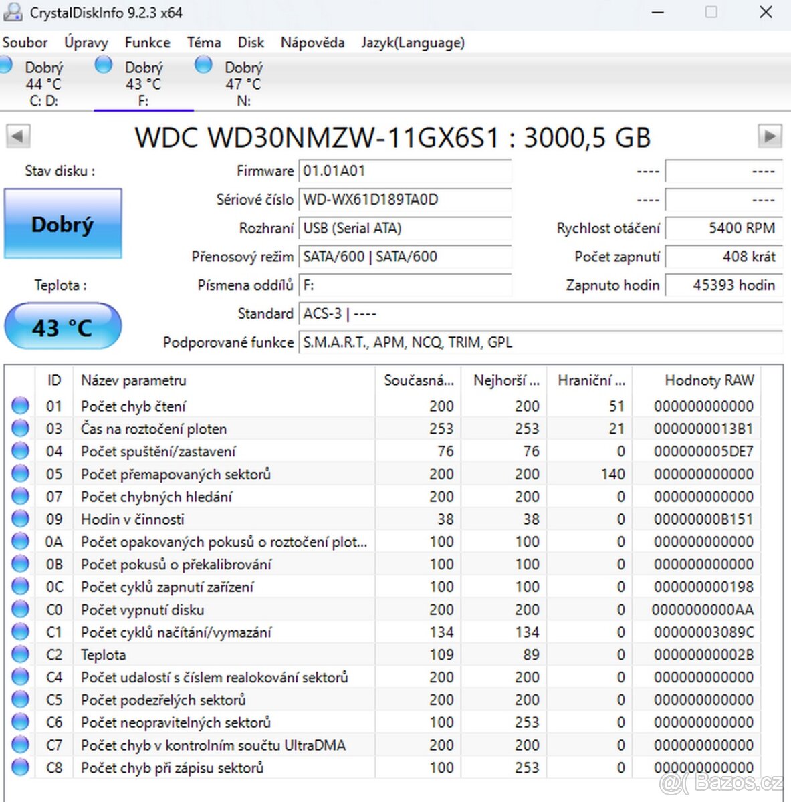Click the Standard field ACS-3

tap(541, 313)
